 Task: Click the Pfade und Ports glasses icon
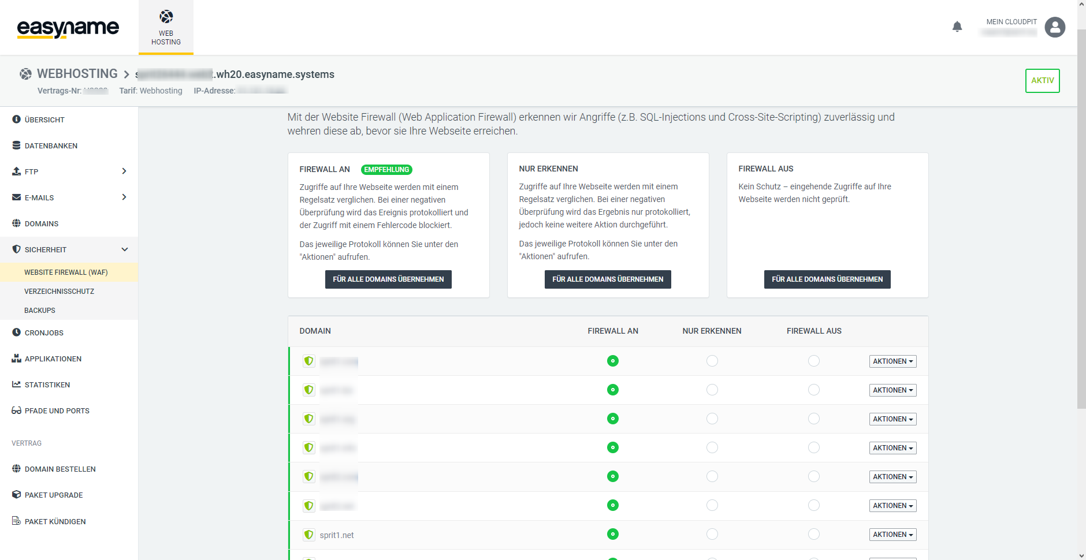[x=16, y=410]
